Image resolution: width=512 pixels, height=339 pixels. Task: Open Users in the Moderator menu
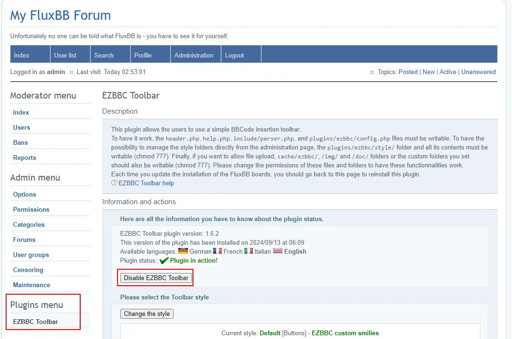tap(22, 128)
